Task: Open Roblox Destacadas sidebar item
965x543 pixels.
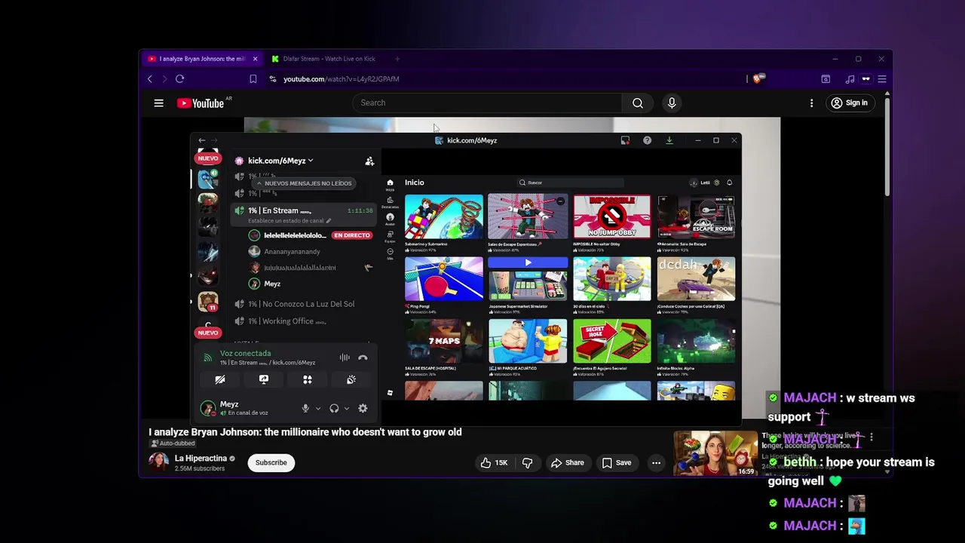Action: pos(390,202)
